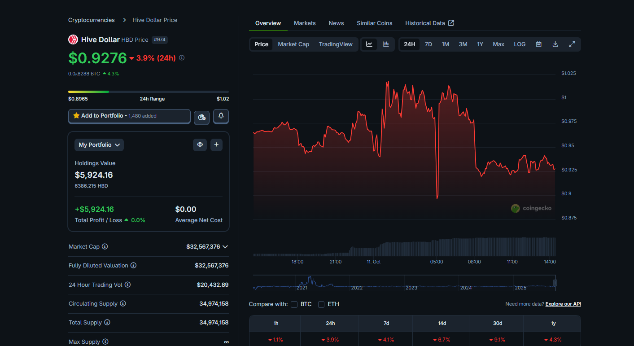Click info icon beside Market Cap
The height and width of the screenshot is (346, 634).
tap(105, 246)
